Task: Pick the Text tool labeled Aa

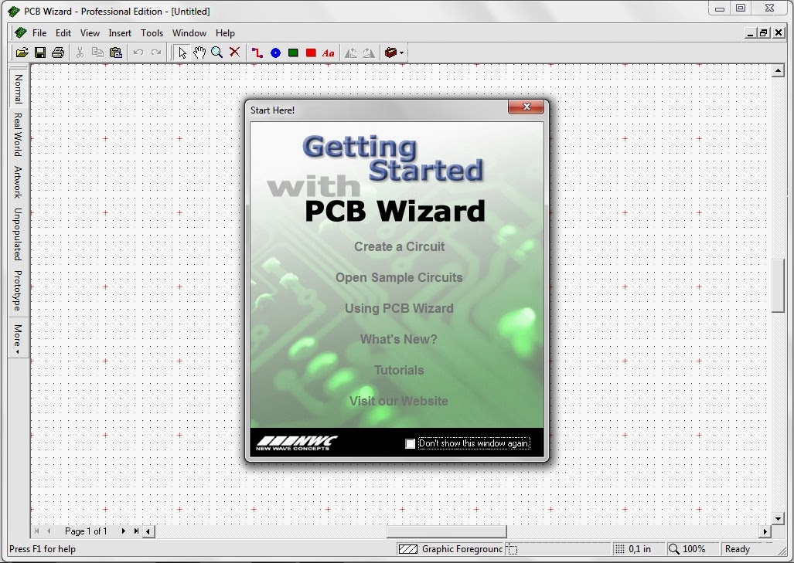Action: pos(327,52)
